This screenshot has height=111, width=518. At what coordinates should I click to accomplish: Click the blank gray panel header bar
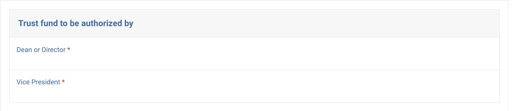coord(310,23)
